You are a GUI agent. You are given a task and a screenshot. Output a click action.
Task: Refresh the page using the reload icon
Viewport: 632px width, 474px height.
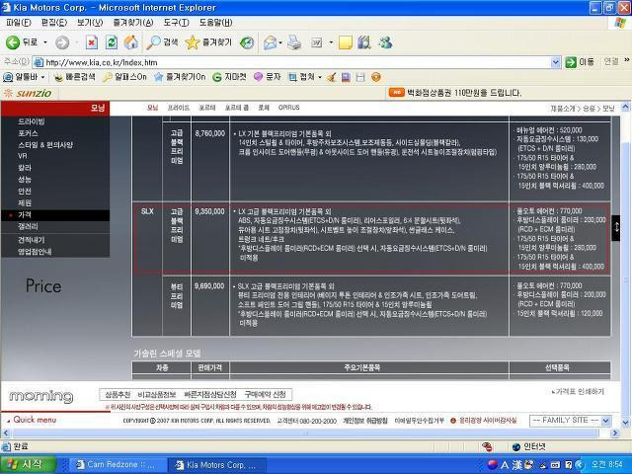[x=112, y=42]
